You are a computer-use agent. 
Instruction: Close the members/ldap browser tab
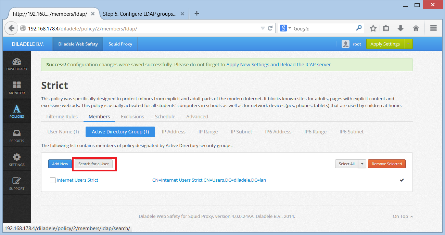93,14
